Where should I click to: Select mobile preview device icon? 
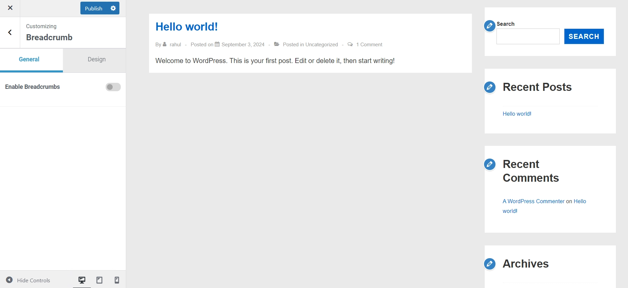[x=117, y=280]
